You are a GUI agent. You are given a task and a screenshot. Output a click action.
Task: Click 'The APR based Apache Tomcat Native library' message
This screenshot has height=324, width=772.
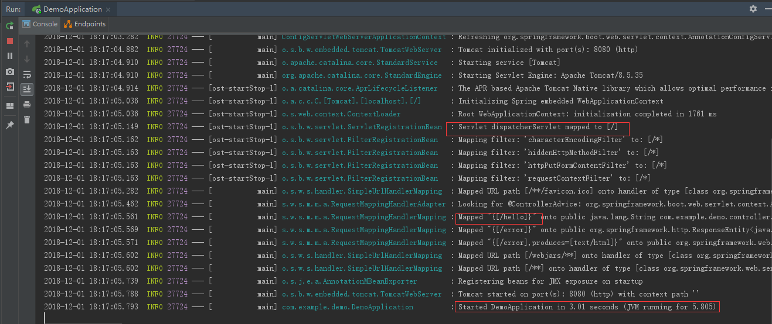pos(615,88)
